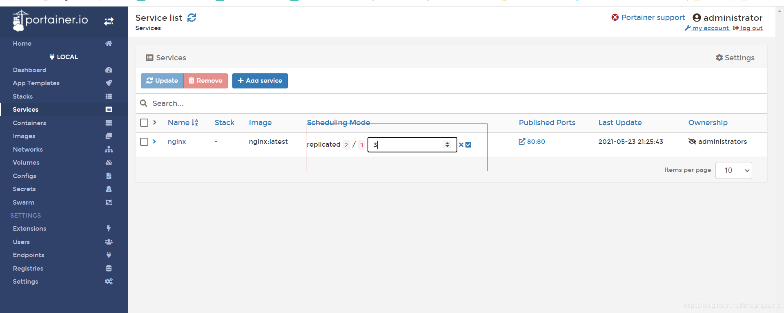This screenshot has height=313, width=784.
Task: Open table Settings gear
Action: 735,58
